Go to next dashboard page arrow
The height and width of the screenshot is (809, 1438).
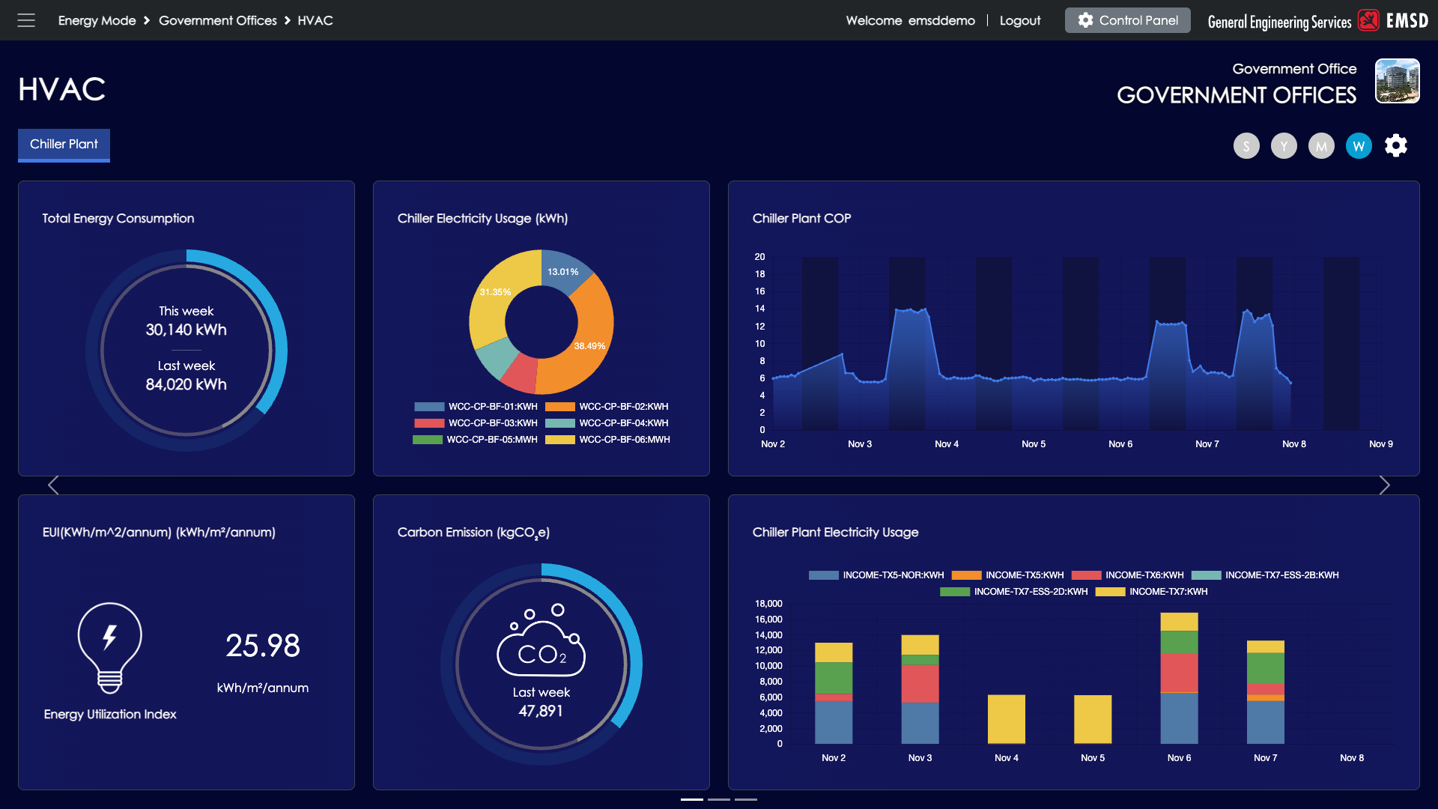pos(1384,485)
